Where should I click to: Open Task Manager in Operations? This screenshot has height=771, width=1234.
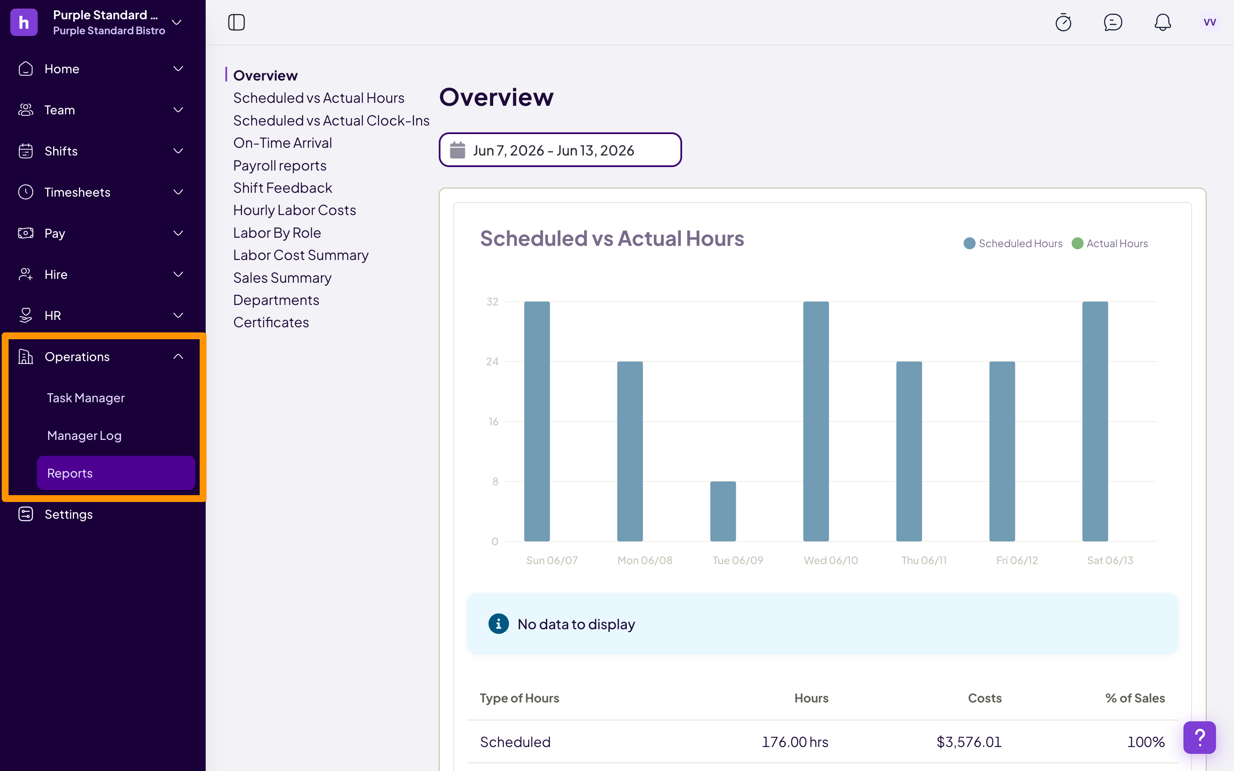click(x=86, y=398)
